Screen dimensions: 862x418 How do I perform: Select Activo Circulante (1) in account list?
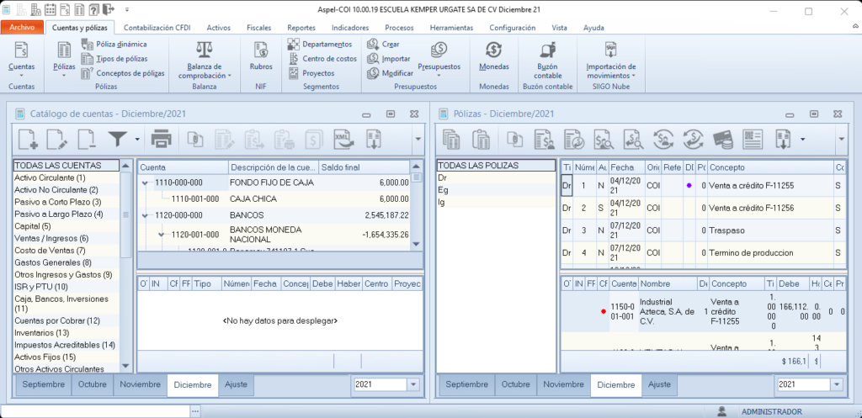[x=51, y=178]
